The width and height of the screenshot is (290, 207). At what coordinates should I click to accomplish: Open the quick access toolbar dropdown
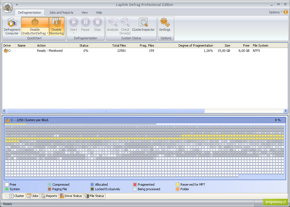pos(17,5)
